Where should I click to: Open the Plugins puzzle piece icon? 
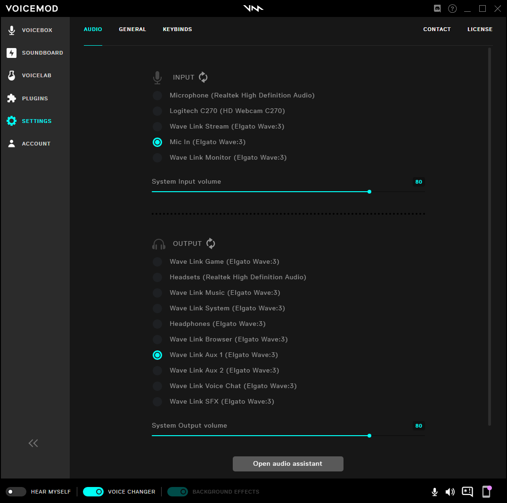12,98
